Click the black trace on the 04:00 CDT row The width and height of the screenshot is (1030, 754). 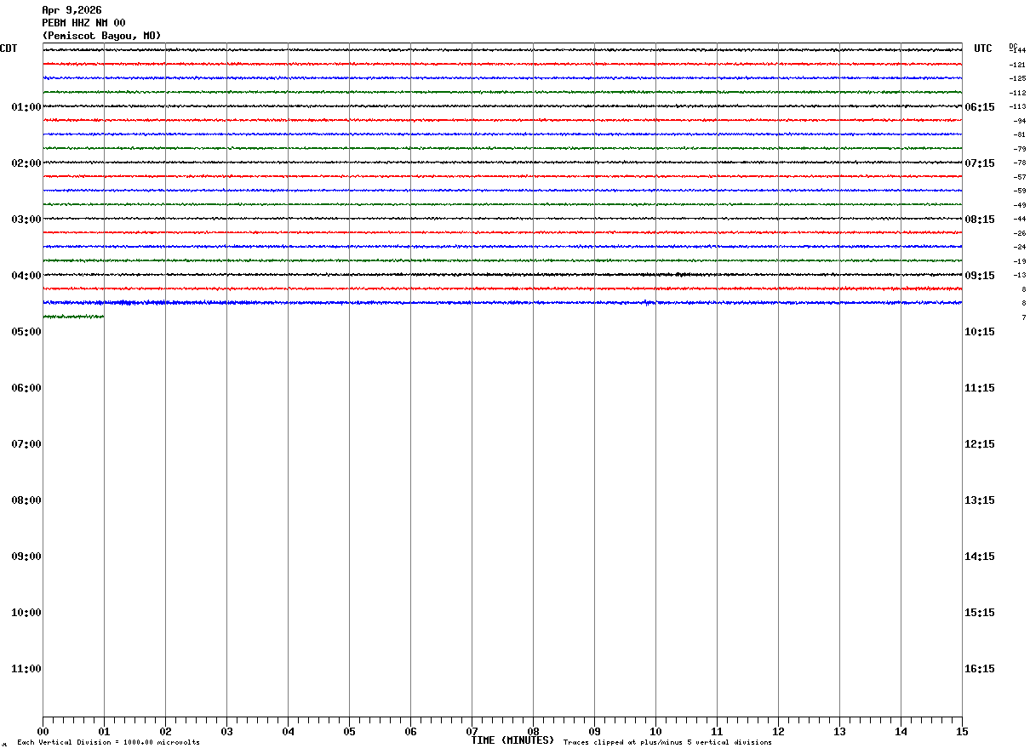(x=502, y=274)
